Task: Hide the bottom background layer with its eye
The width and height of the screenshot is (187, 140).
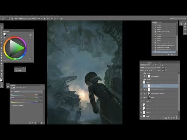Action: (141, 116)
